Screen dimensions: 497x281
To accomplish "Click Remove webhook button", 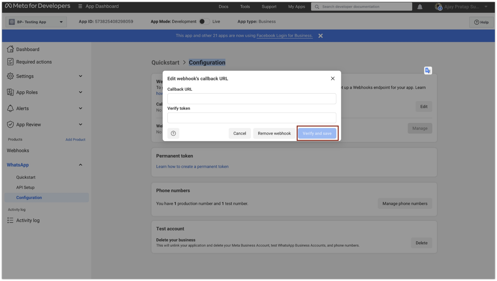I will pos(274,134).
